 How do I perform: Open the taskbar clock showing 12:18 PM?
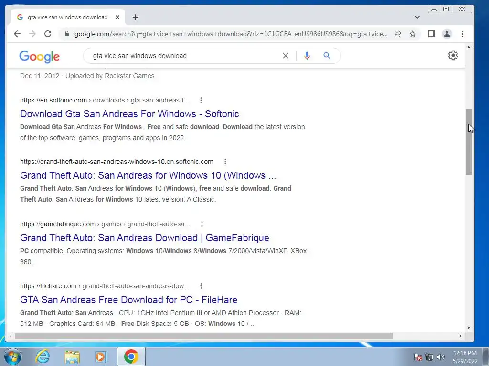(x=465, y=356)
